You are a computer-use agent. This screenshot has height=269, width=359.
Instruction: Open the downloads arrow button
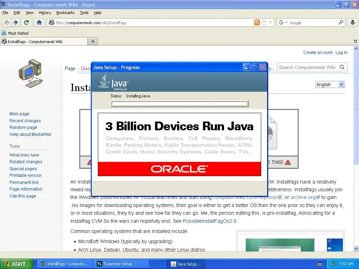[353, 22]
